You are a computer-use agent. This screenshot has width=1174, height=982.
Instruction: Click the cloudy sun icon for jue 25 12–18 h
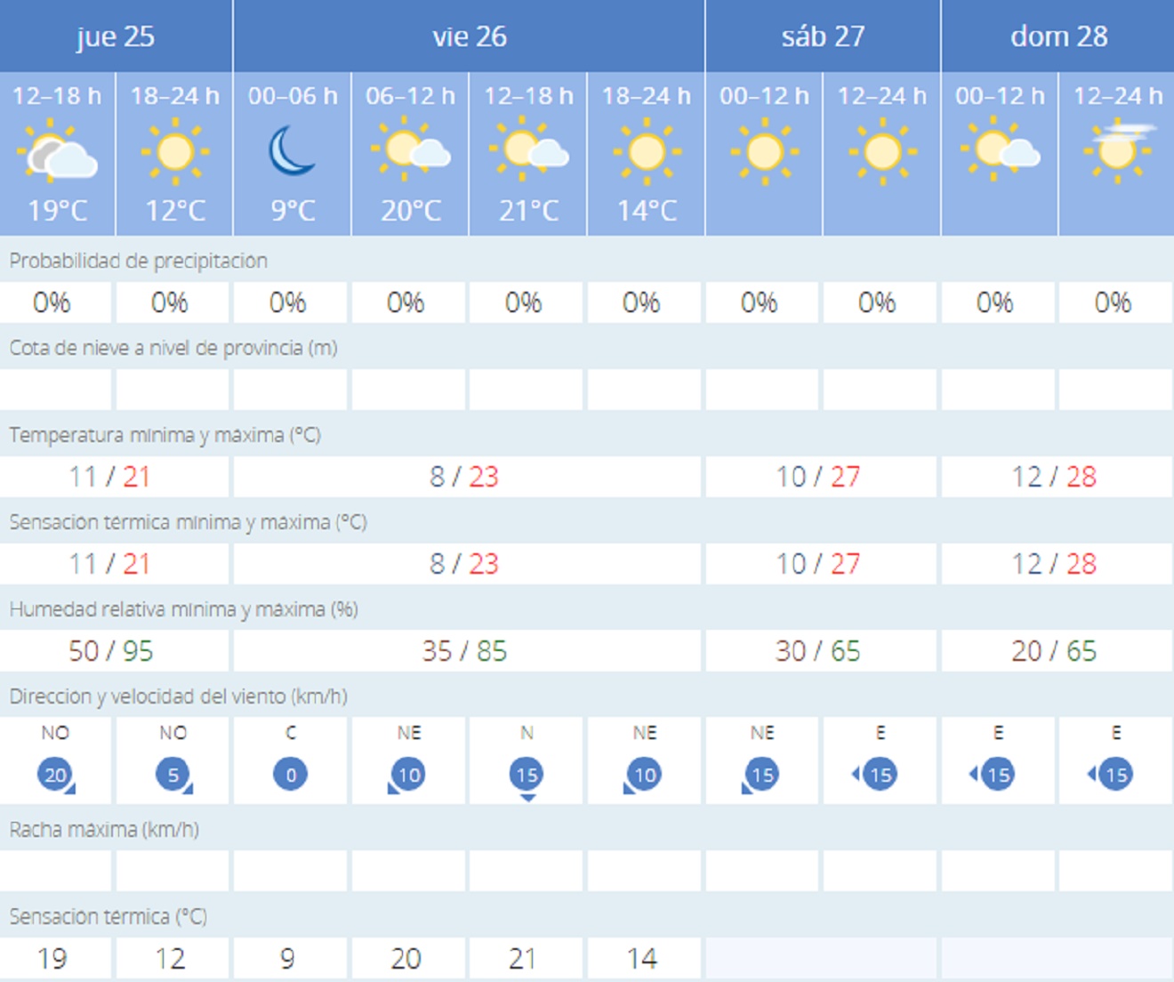tap(57, 153)
